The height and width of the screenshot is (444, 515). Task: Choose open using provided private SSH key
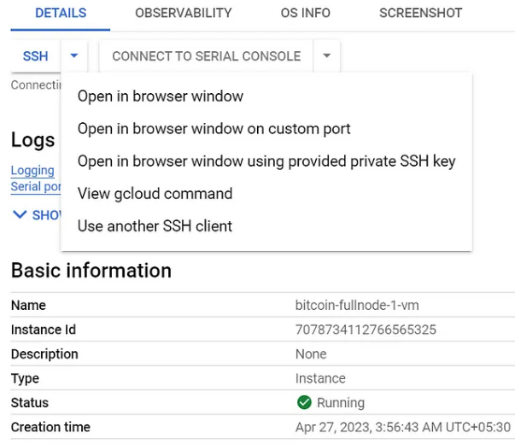pos(266,161)
